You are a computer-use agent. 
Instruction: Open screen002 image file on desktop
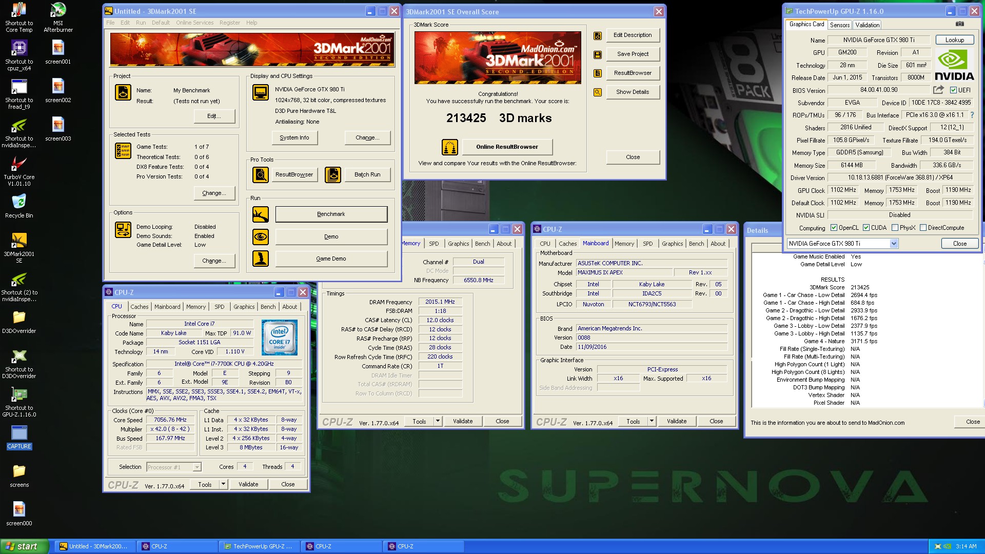pos(58,91)
